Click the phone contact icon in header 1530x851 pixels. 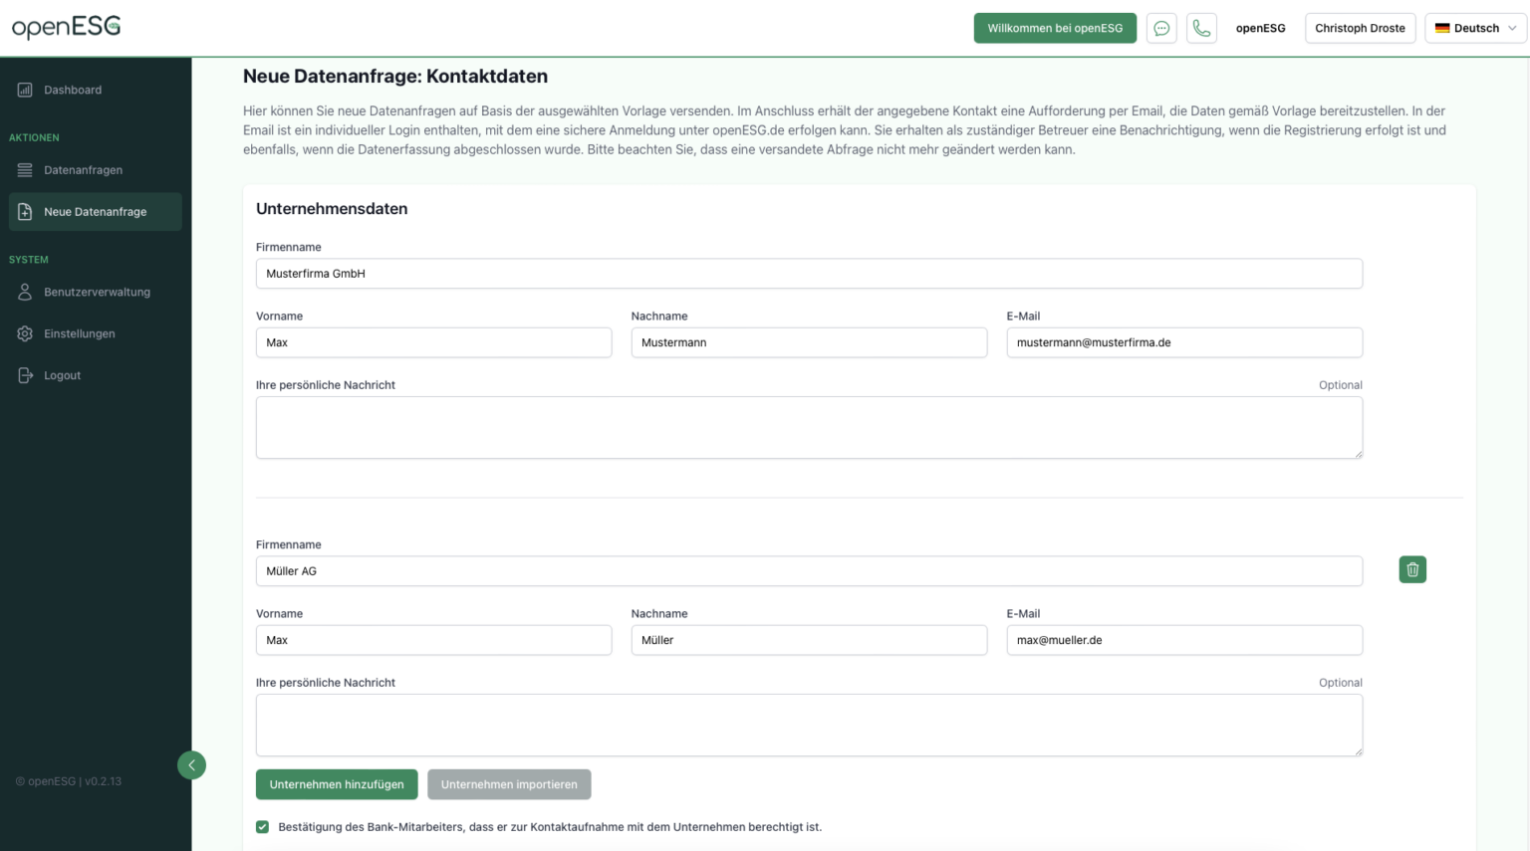click(1201, 28)
